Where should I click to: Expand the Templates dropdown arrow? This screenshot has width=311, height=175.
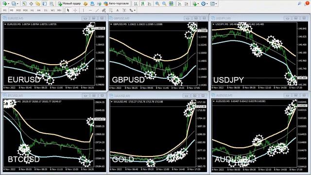pyautogui.click(x=216, y=3)
